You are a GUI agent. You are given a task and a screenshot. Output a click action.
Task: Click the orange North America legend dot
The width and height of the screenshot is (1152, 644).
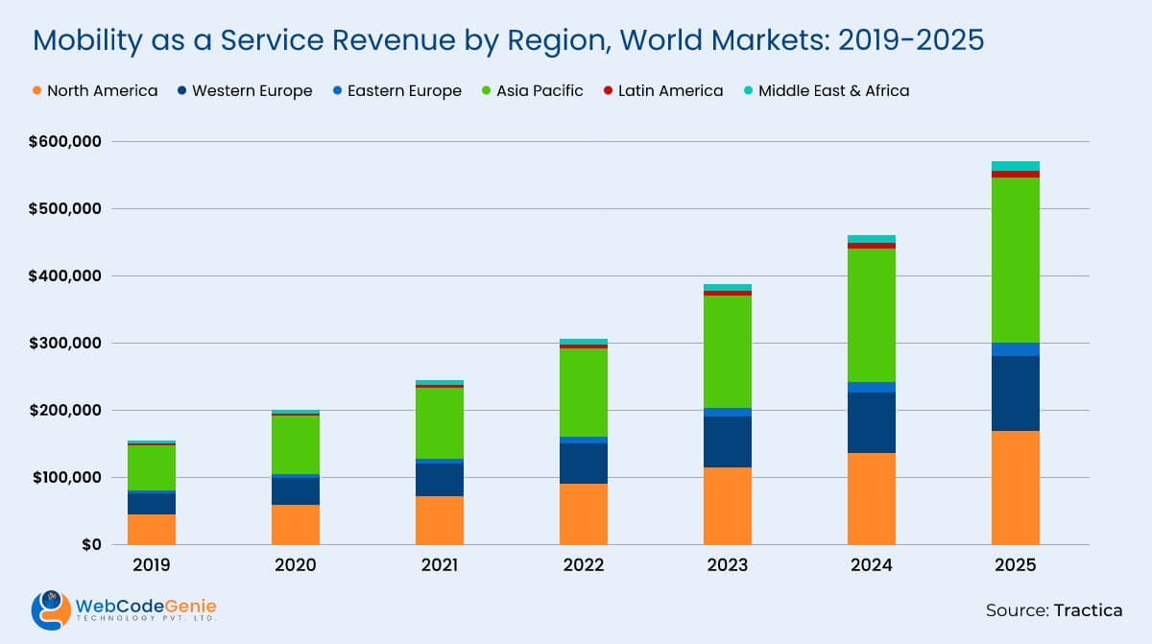point(35,91)
